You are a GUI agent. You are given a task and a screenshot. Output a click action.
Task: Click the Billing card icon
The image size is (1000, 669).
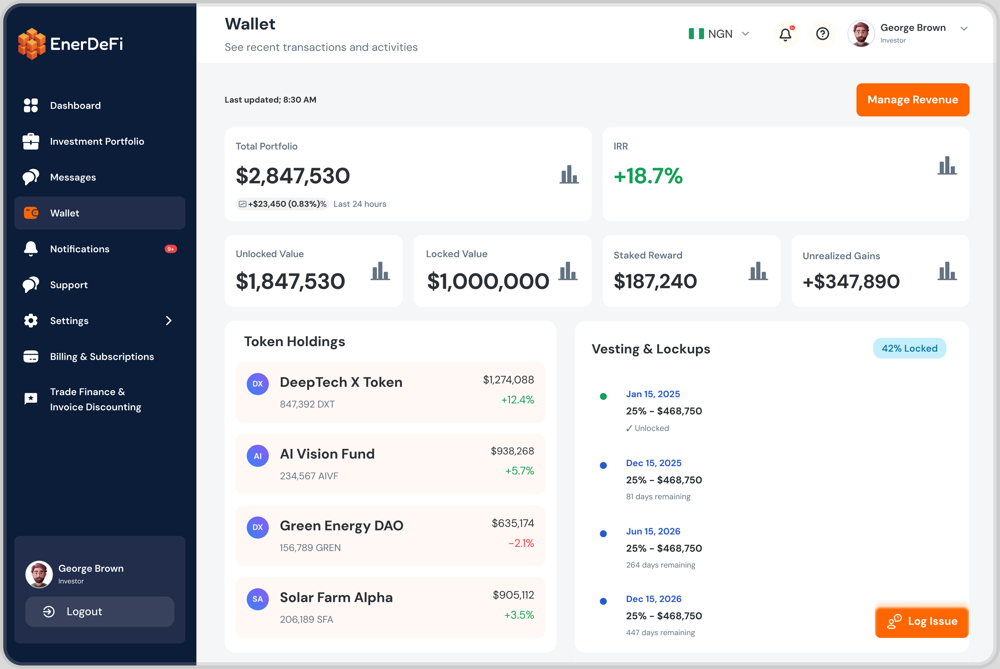pos(31,356)
